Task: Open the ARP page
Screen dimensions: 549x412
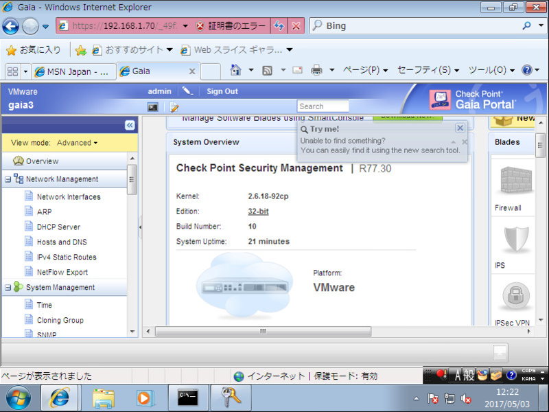Action: tap(44, 212)
